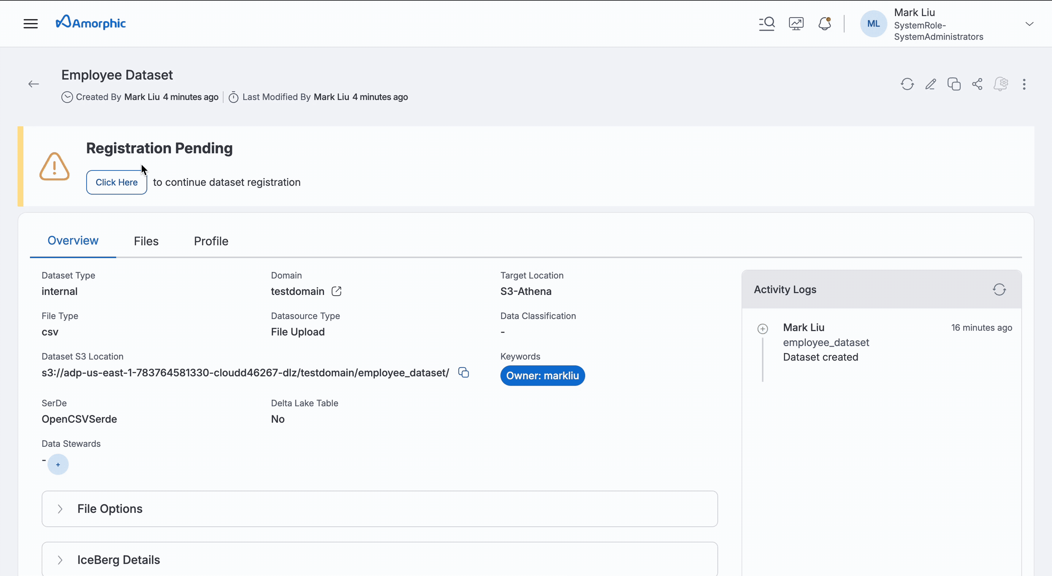Switch to the Files tab

(x=146, y=241)
